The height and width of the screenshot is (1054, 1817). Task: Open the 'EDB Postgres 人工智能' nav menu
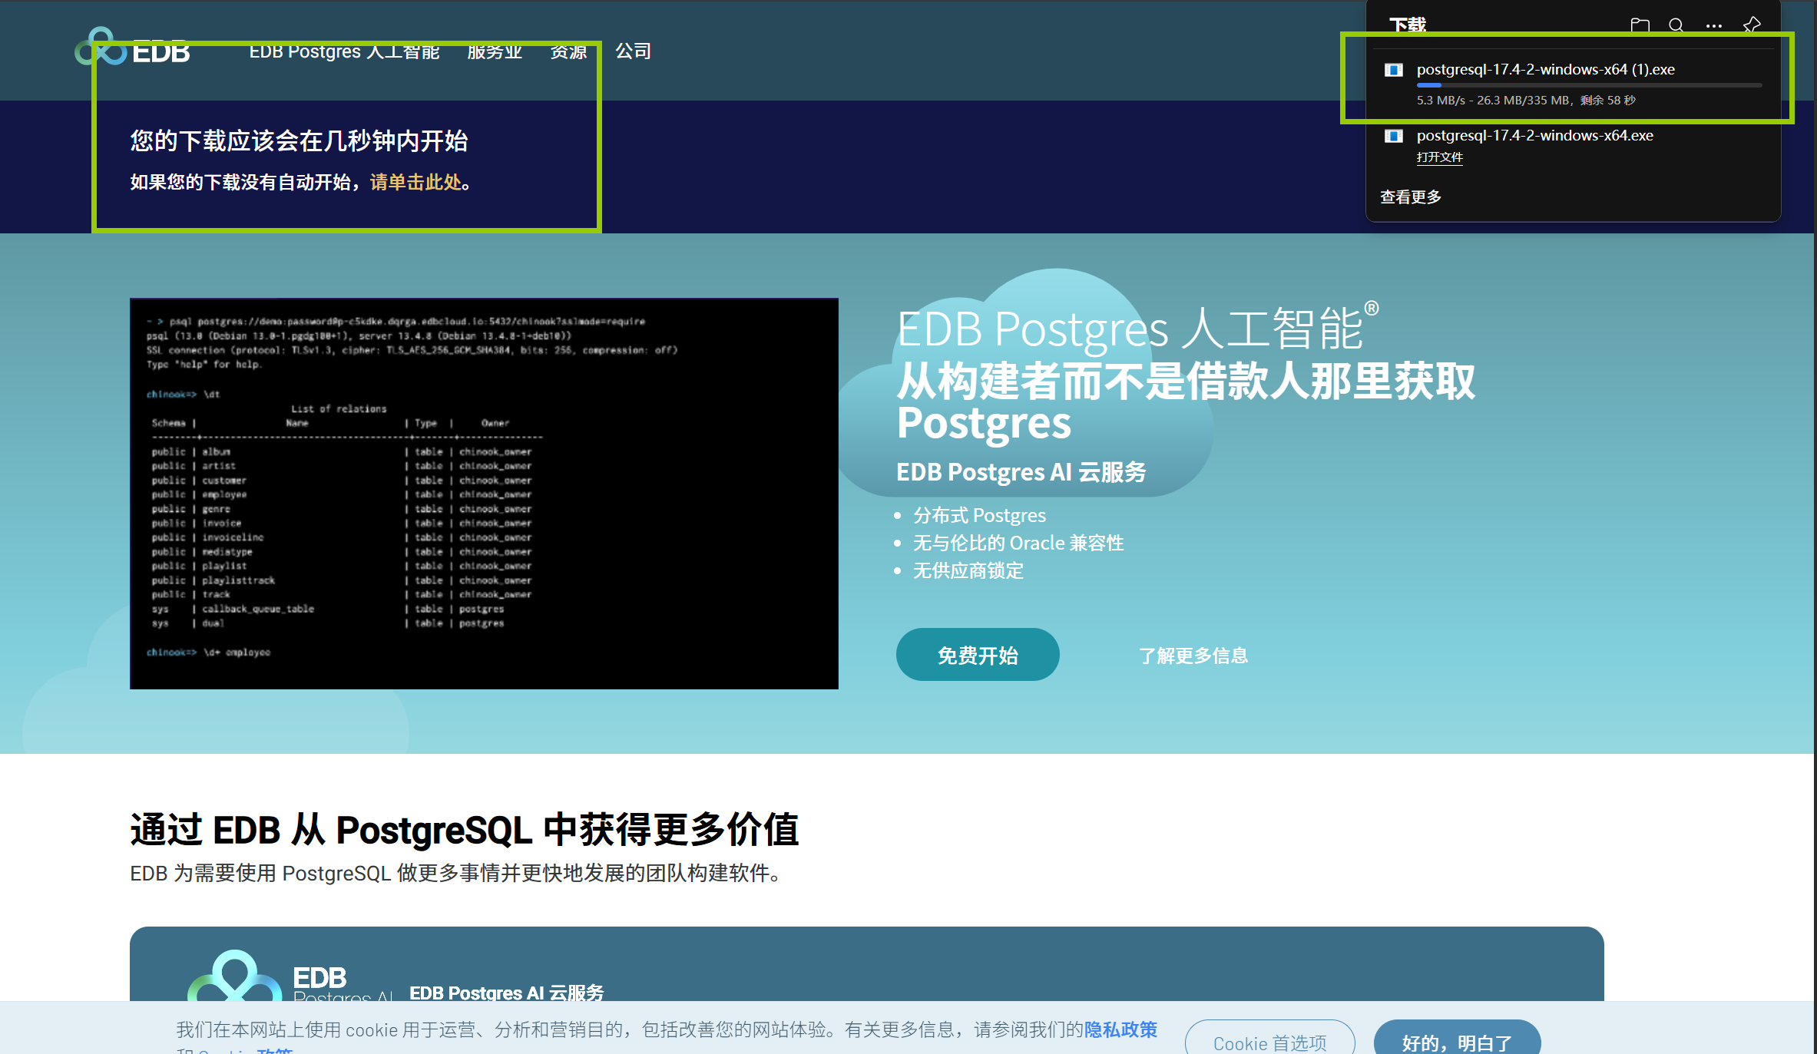pyautogui.click(x=344, y=51)
